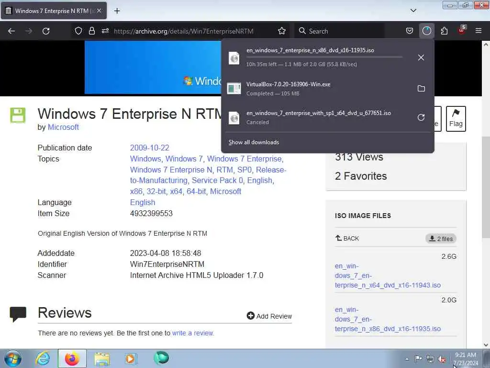Open the Service Pack 0 topic link
The image size is (490, 368).
(217, 181)
